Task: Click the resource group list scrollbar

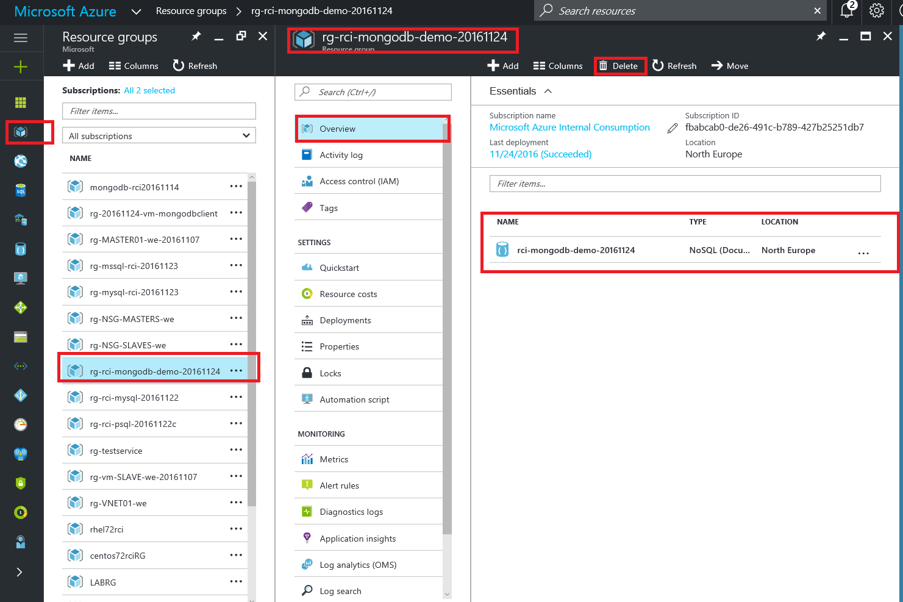Action: coord(252,343)
